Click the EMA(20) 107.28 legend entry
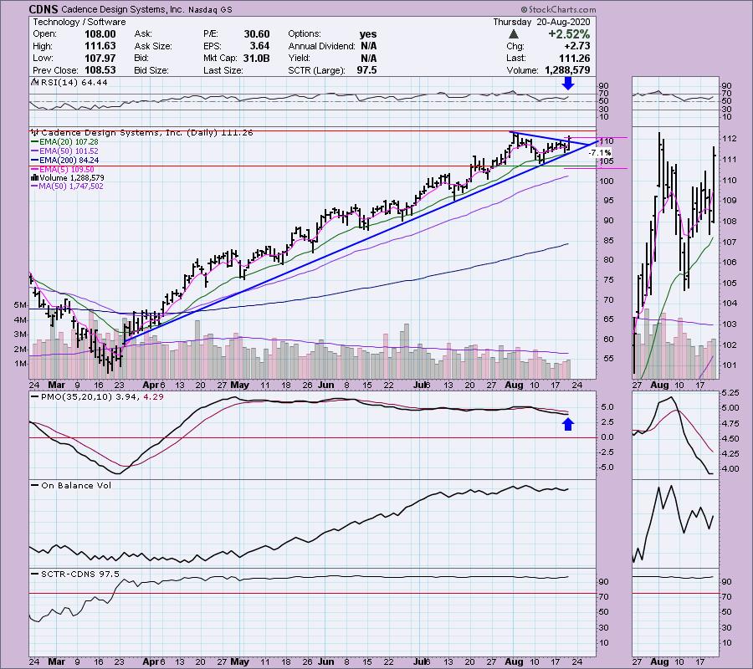This screenshot has height=669, width=753. [x=69, y=142]
